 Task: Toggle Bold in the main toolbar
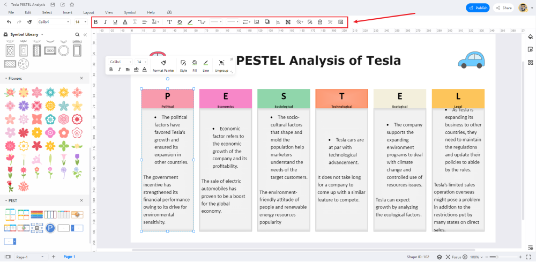(96, 22)
